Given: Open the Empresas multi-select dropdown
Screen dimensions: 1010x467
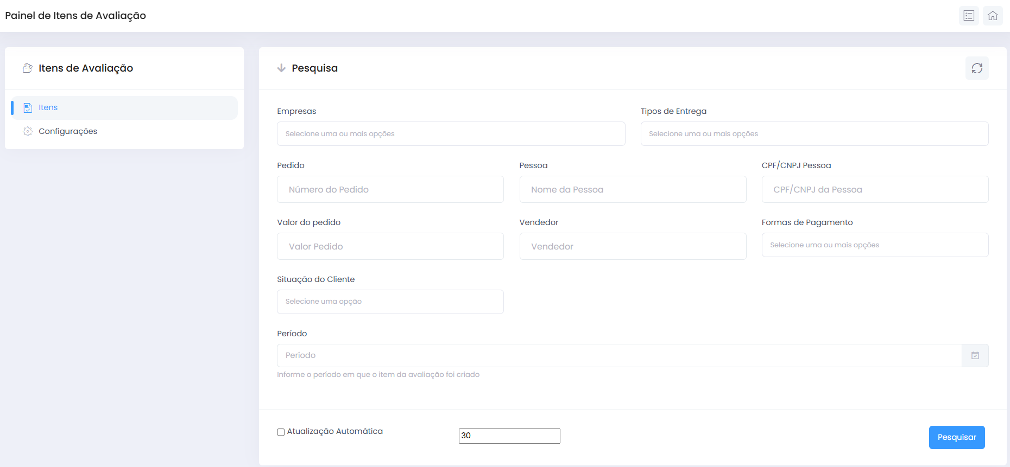Looking at the screenshot, I should click(451, 134).
